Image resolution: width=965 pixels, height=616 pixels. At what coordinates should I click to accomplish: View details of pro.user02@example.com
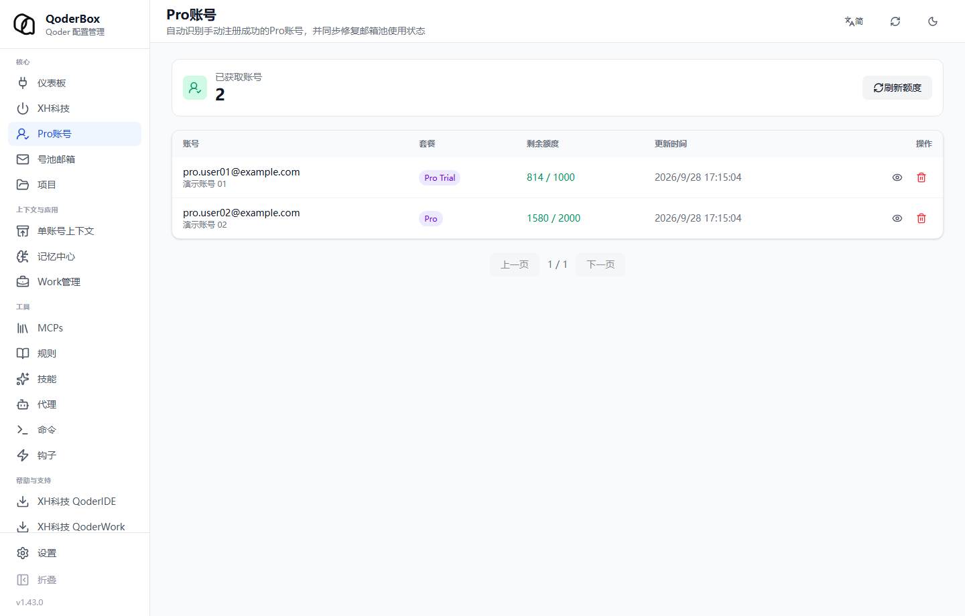pyautogui.click(x=897, y=218)
